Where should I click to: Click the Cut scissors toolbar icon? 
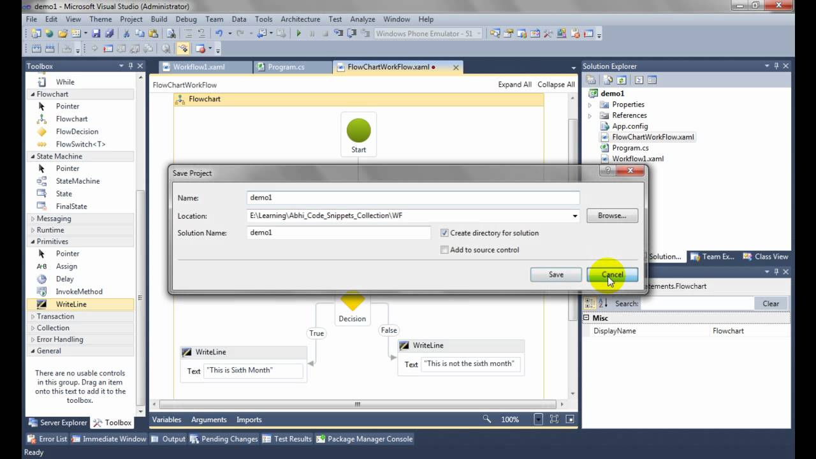click(x=126, y=33)
